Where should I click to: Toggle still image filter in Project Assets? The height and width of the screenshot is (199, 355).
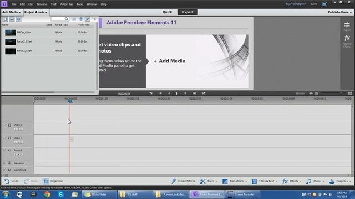pyautogui.click(x=12, y=19)
